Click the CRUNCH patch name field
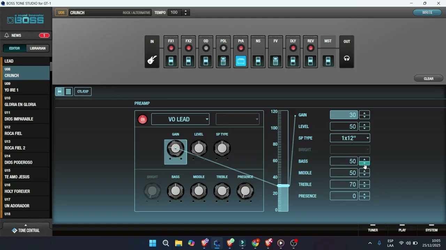 (x=110, y=12)
